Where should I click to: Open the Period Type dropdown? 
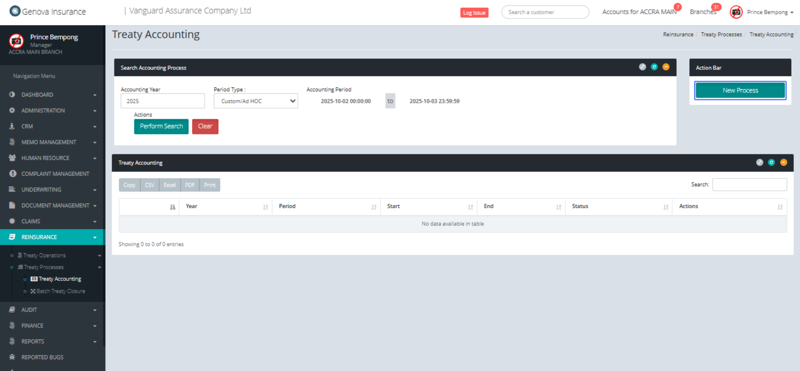click(x=256, y=101)
